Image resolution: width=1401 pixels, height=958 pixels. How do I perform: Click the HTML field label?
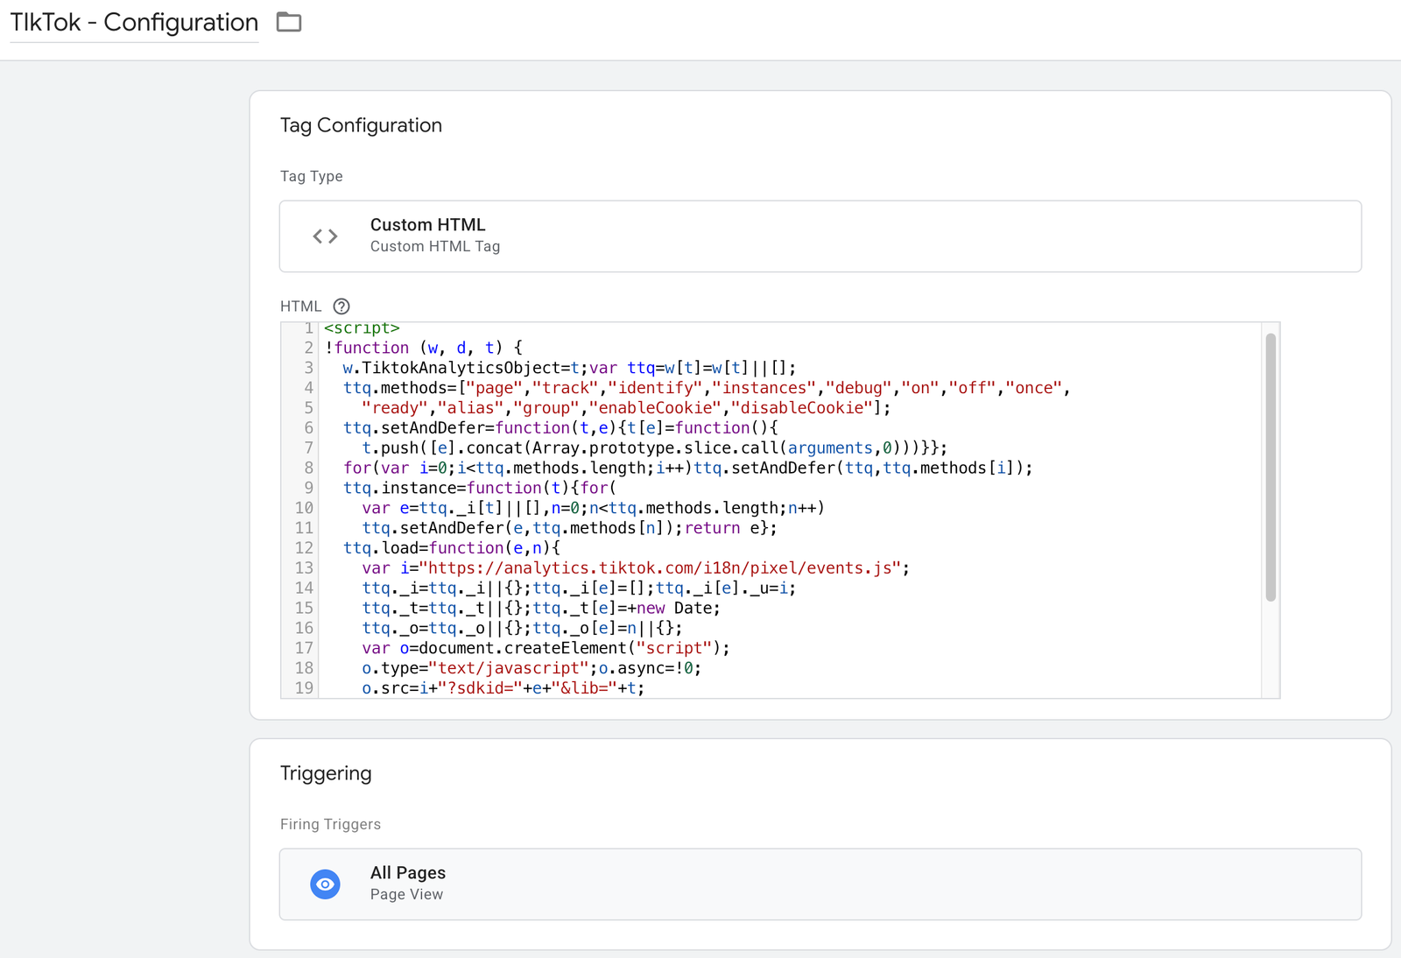pos(300,306)
